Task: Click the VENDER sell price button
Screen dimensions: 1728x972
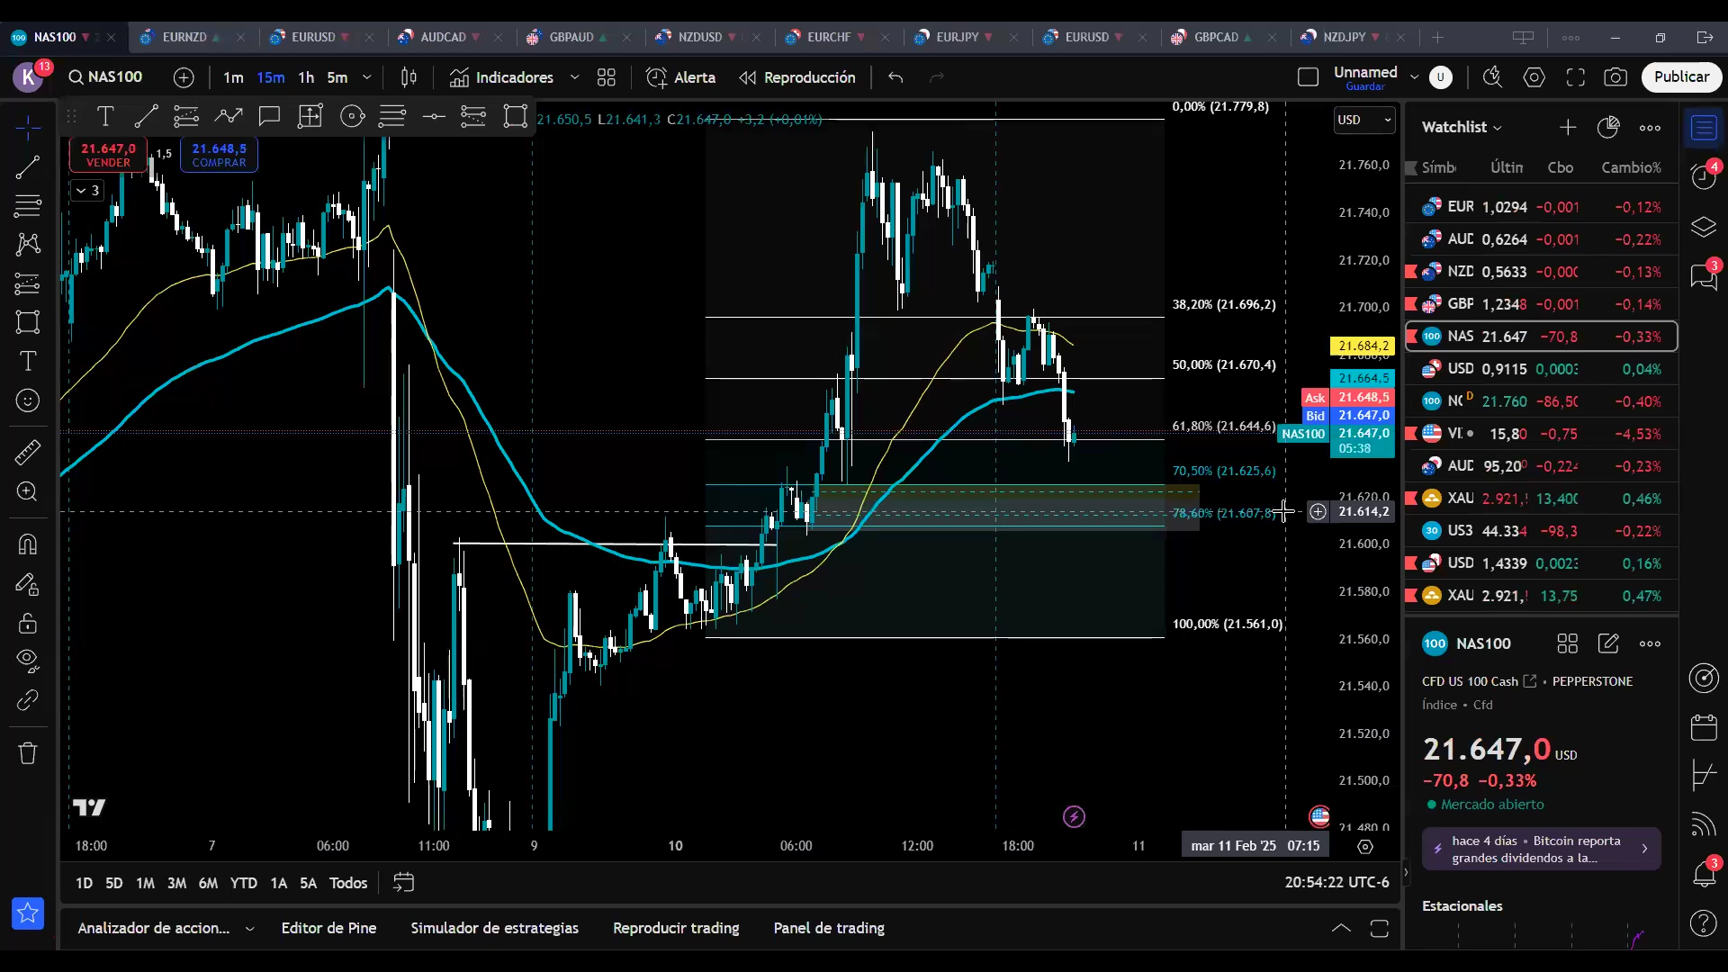Action: pos(108,155)
